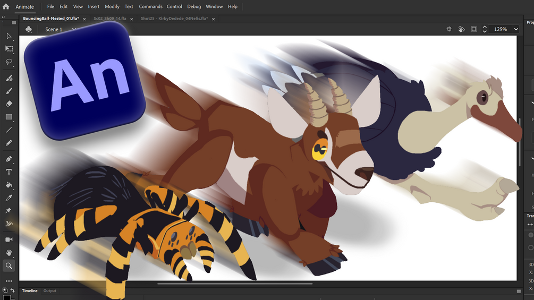Decrease zoom with the stepper down arrow
The height and width of the screenshot is (300, 534).
tap(485, 31)
